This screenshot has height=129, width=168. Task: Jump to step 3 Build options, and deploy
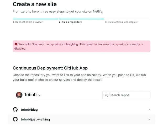pos(121,22)
